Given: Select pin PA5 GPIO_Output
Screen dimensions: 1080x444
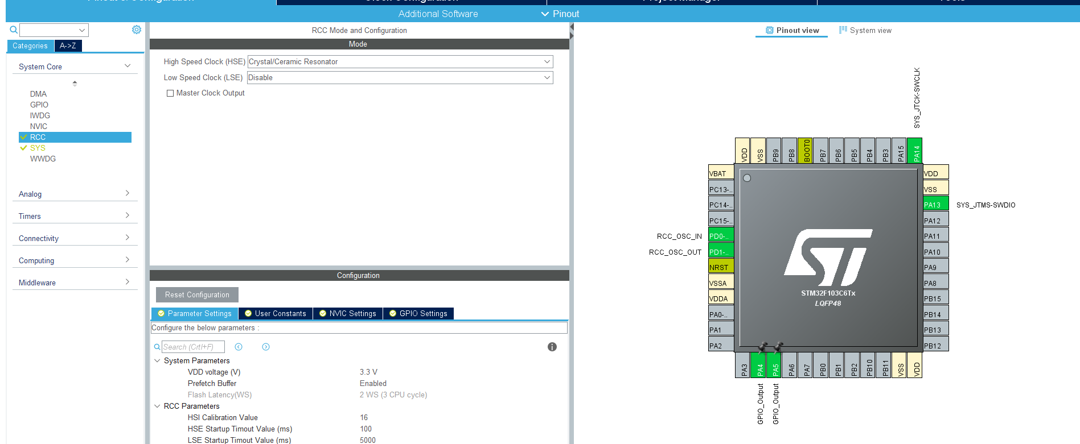Looking at the screenshot, I should 774,365.
